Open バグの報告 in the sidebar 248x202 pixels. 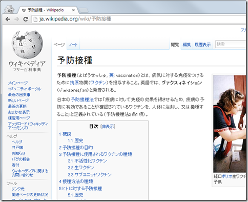(20, 159)
